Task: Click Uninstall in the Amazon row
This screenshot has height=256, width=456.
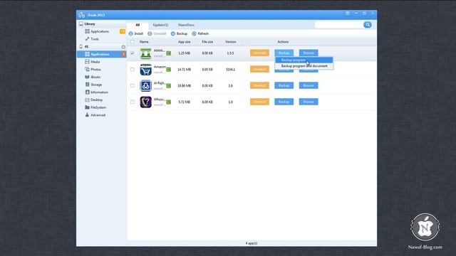Action: click(259, 69)
